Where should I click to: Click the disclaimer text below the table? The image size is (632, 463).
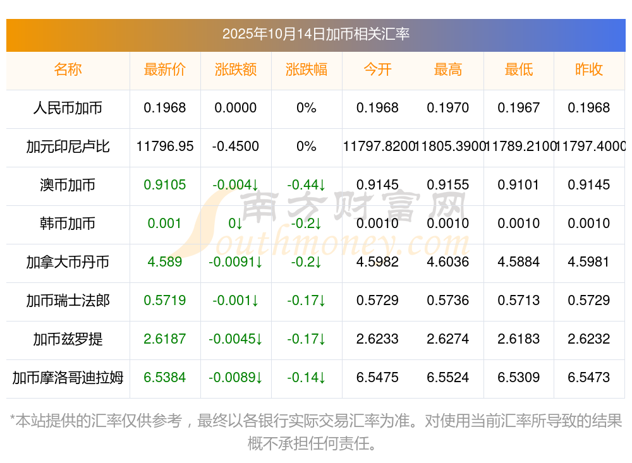click(x=315, y=432)
